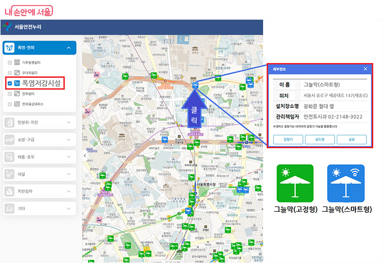The height and width of the screenshot is (263, 383).
Task: Expand the 민방위·지진 section
Action: pos(69,122)
